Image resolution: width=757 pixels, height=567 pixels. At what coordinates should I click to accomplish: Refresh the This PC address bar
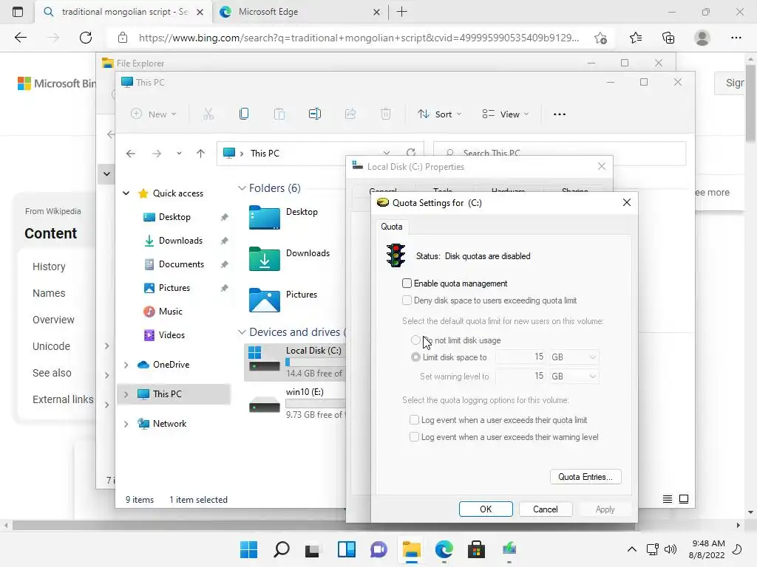[411, 152]
